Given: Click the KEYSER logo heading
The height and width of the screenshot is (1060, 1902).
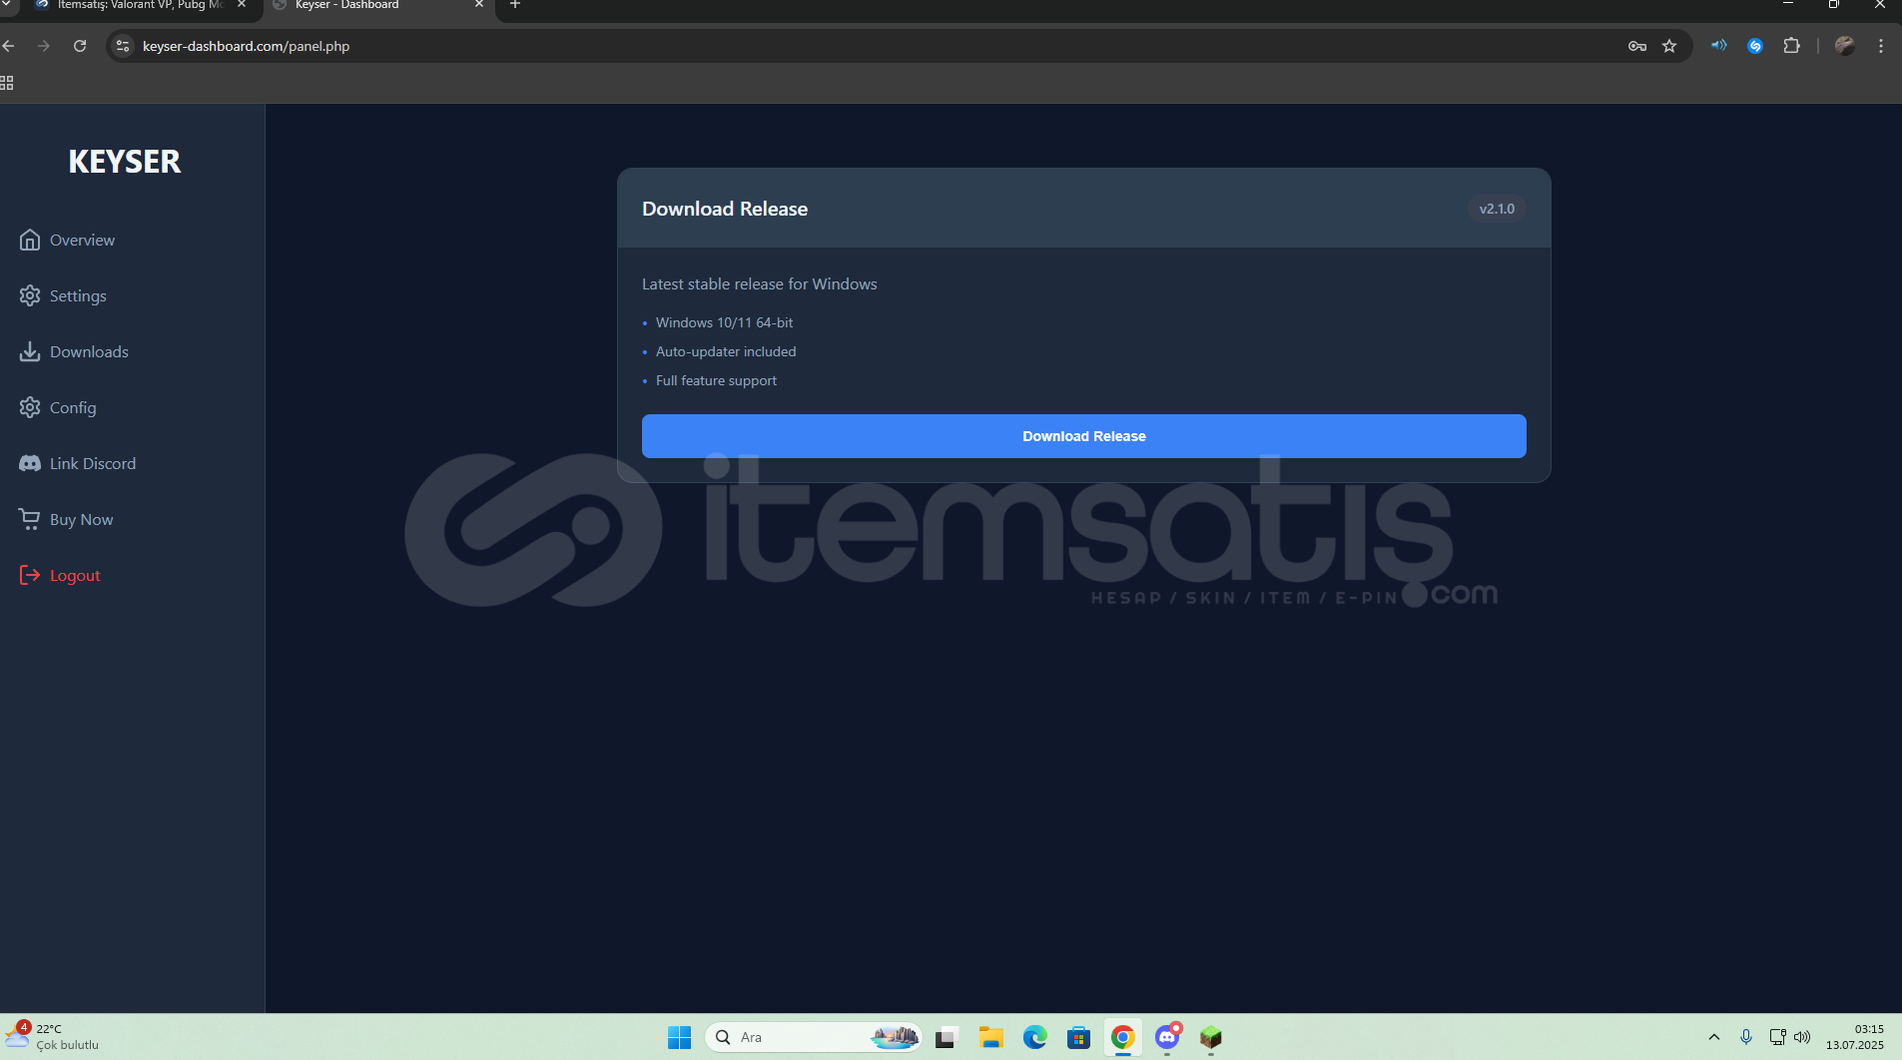Looking at the screenshot, I should [125, 162].
